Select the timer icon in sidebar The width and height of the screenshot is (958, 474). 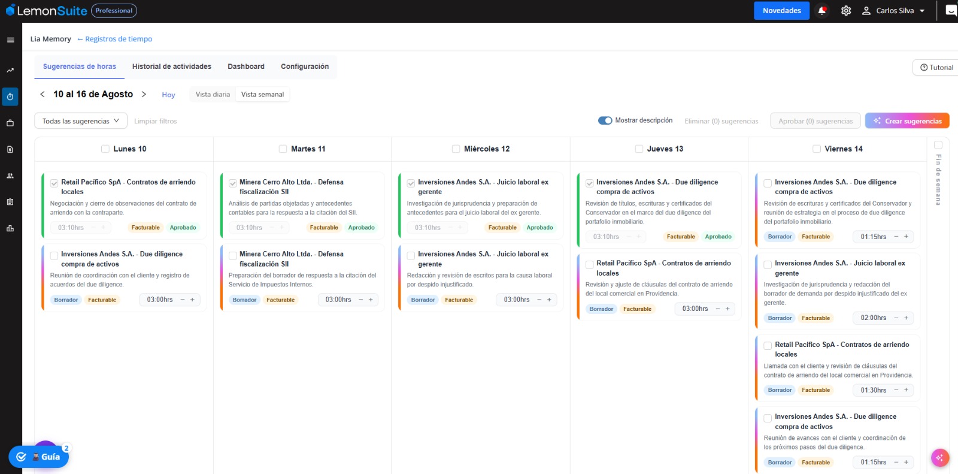point(10,96)
